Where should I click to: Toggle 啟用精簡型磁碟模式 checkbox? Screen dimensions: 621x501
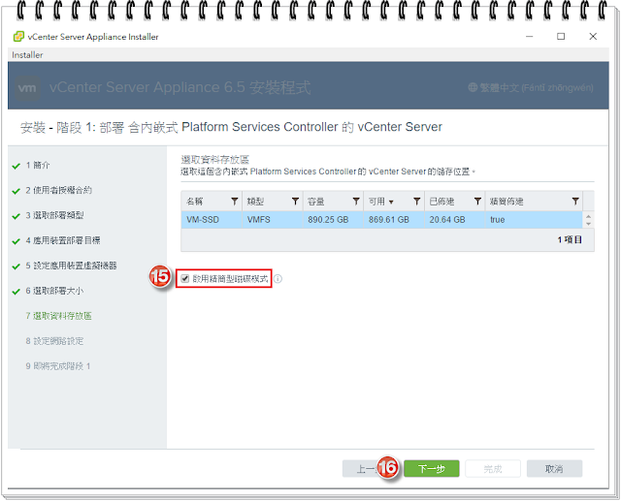click(185, 278)
